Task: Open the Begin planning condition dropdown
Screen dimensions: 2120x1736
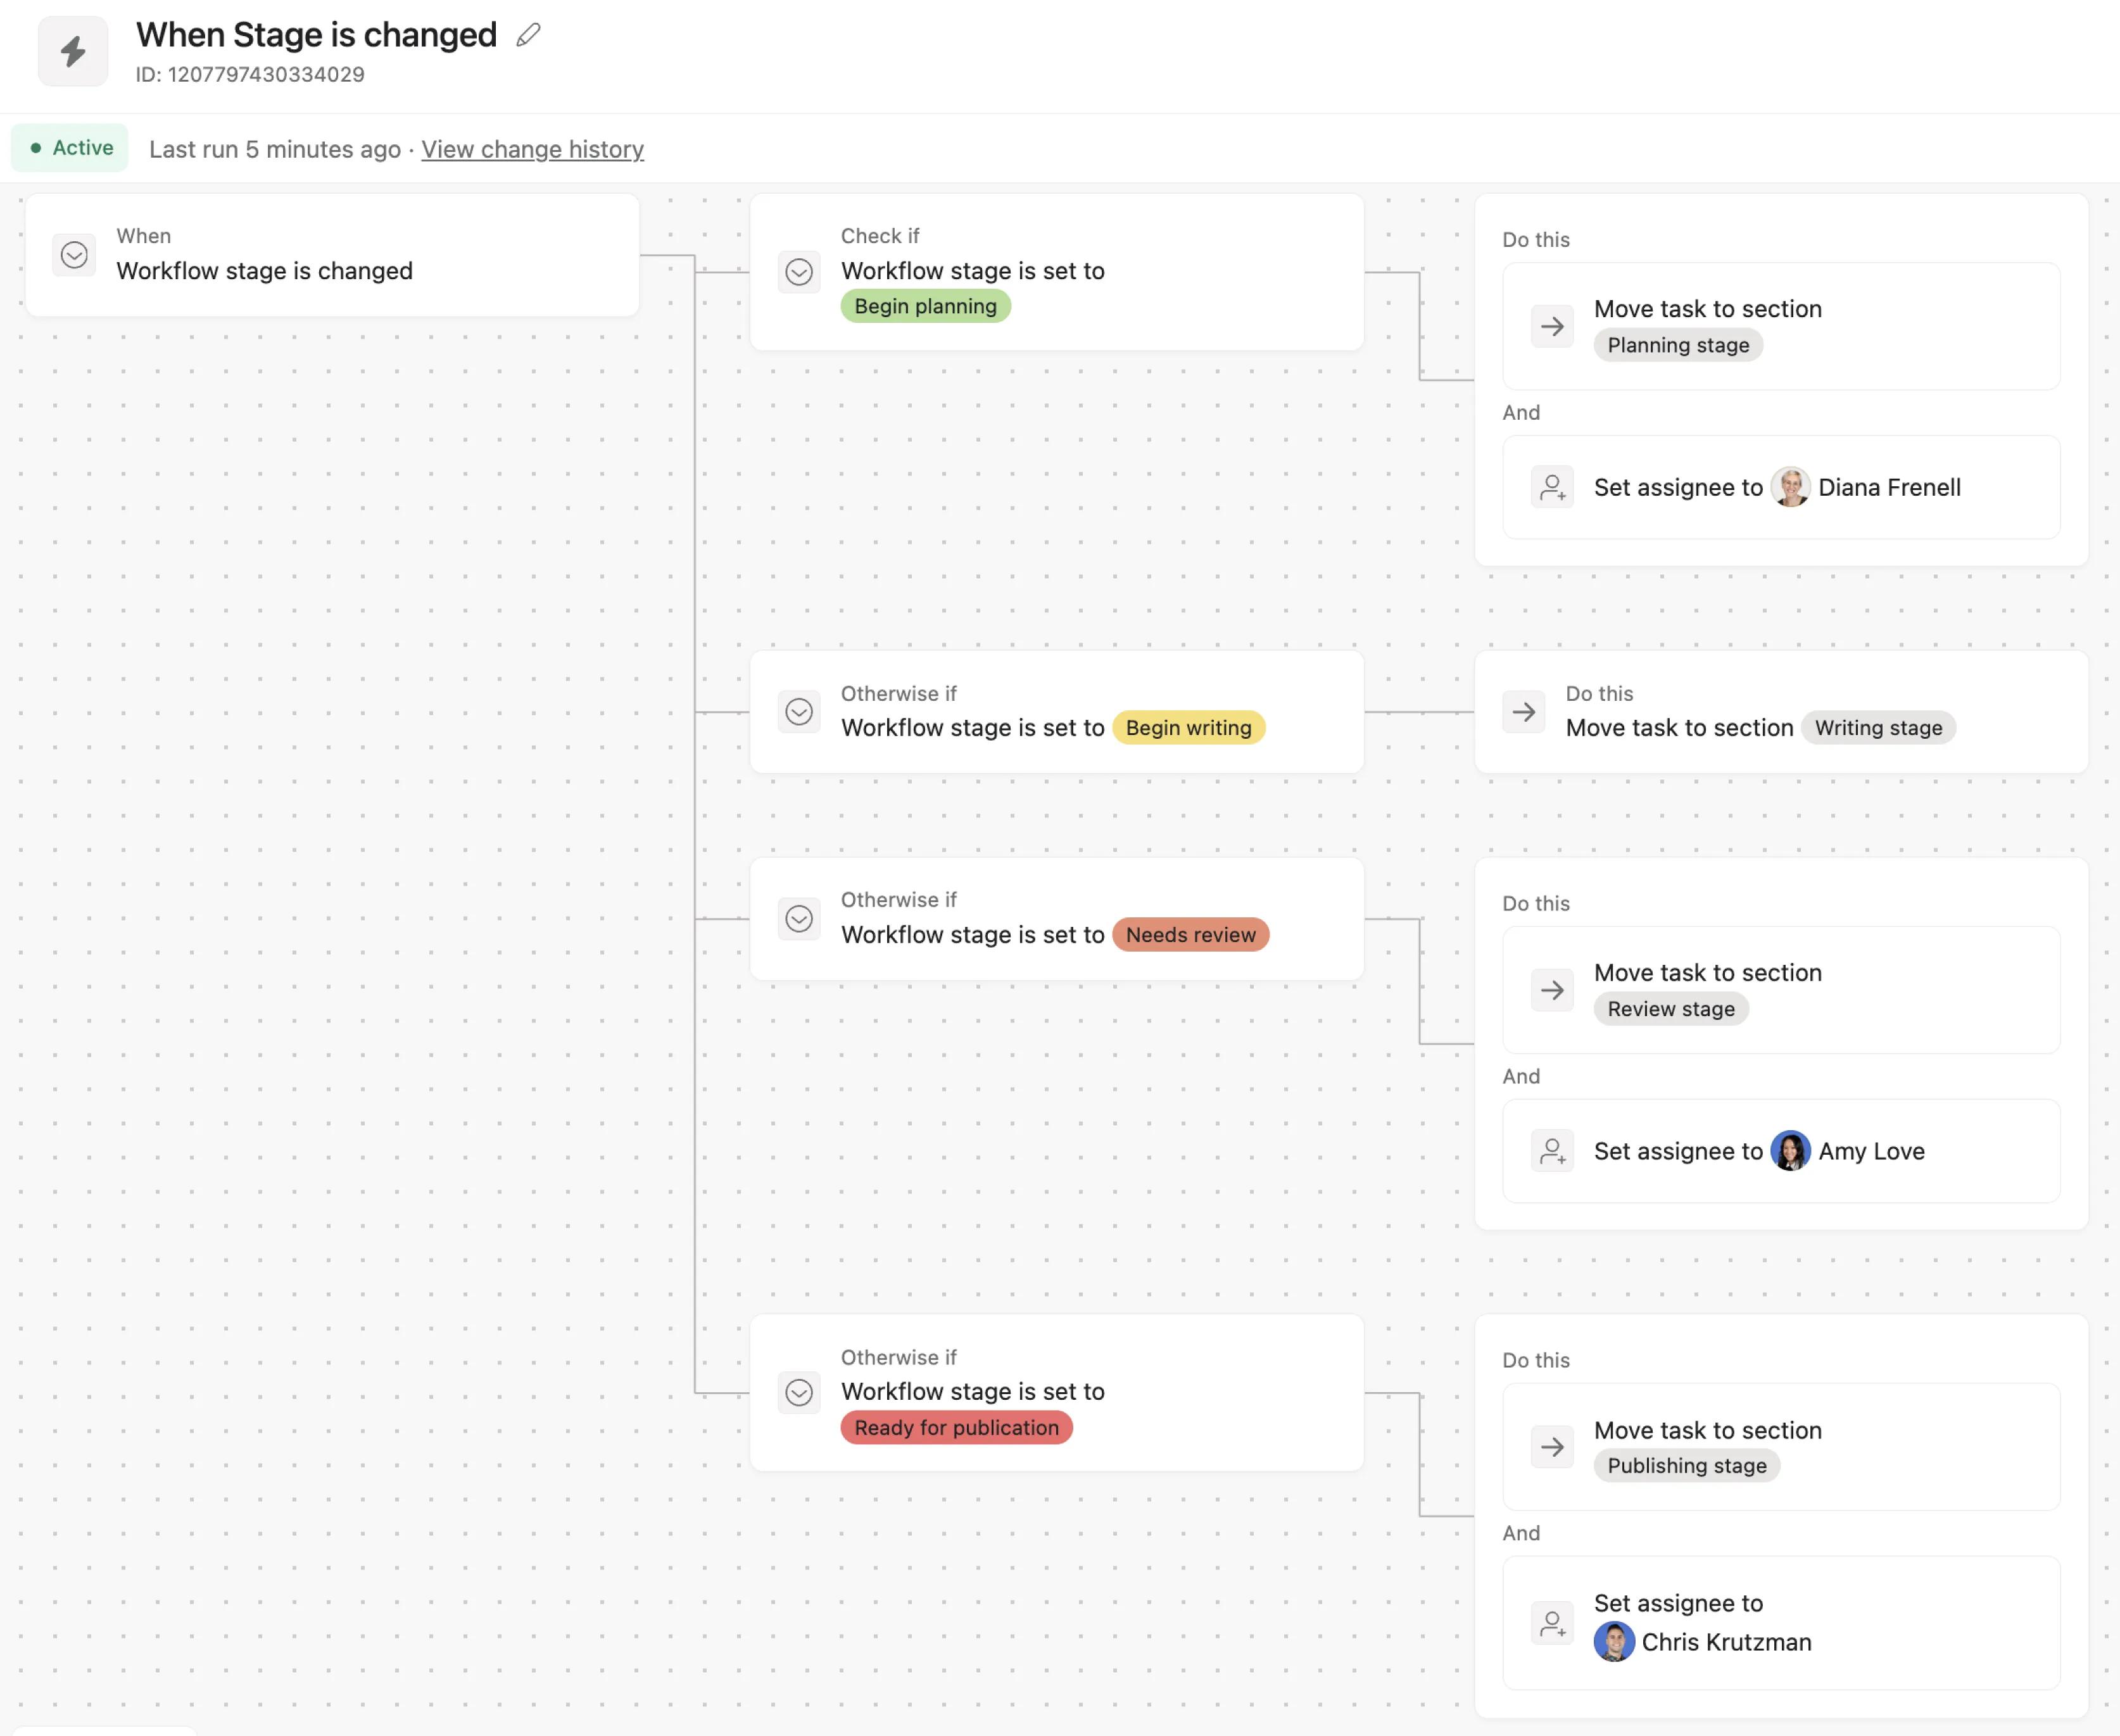Action: tap(798, 272)
